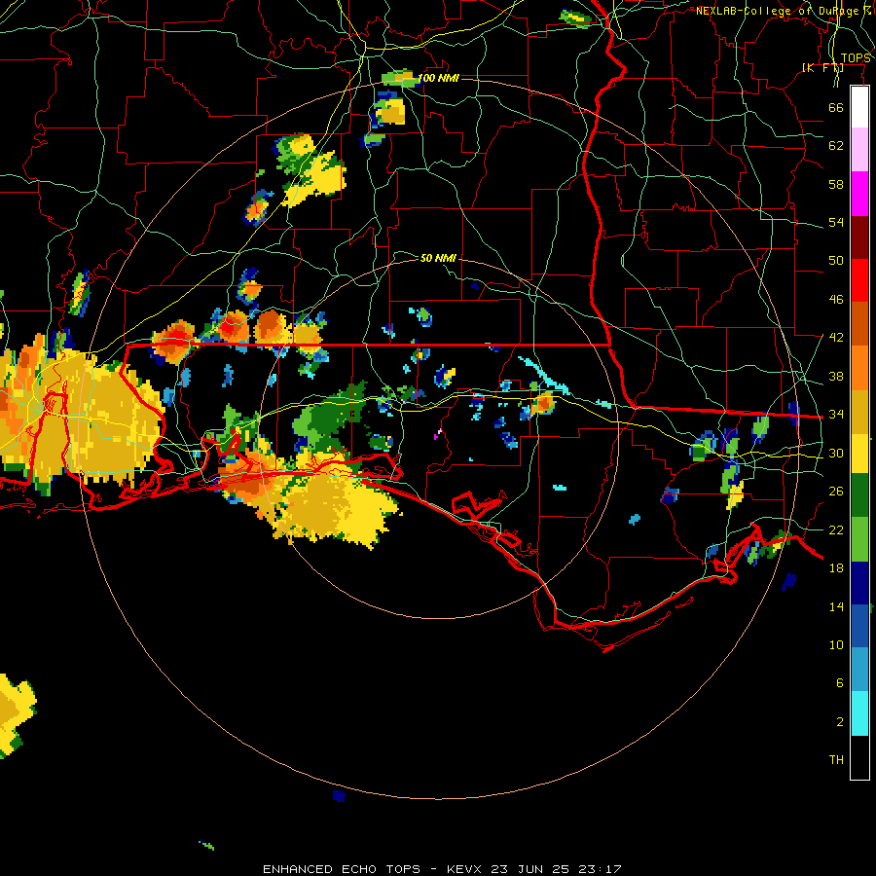876x876 pixels.
Task: Click the medium blue legend swatch
Action: [859, 626]
